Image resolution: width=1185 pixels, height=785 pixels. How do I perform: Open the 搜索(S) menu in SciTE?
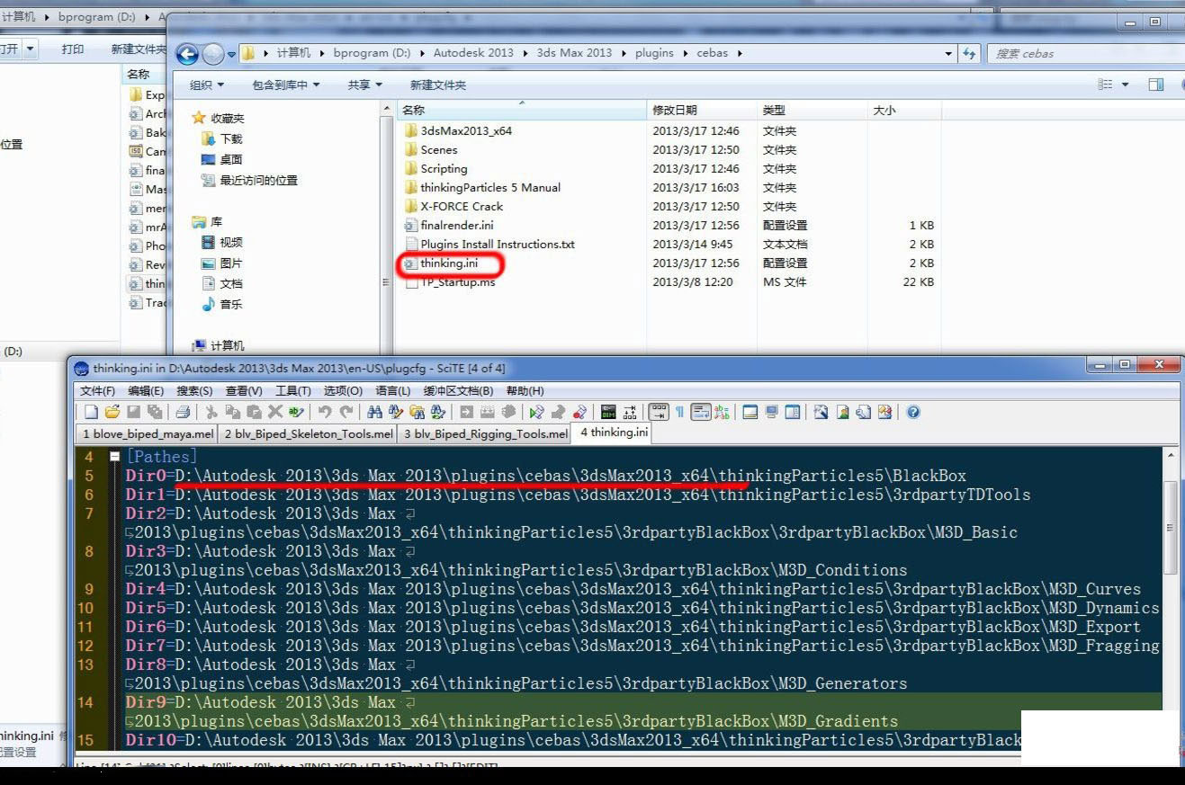click(194, 390)
